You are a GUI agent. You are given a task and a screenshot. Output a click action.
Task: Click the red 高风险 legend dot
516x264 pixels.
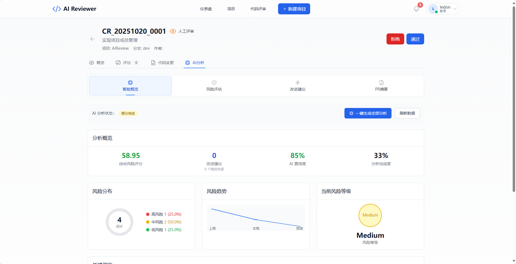point(148,214)
